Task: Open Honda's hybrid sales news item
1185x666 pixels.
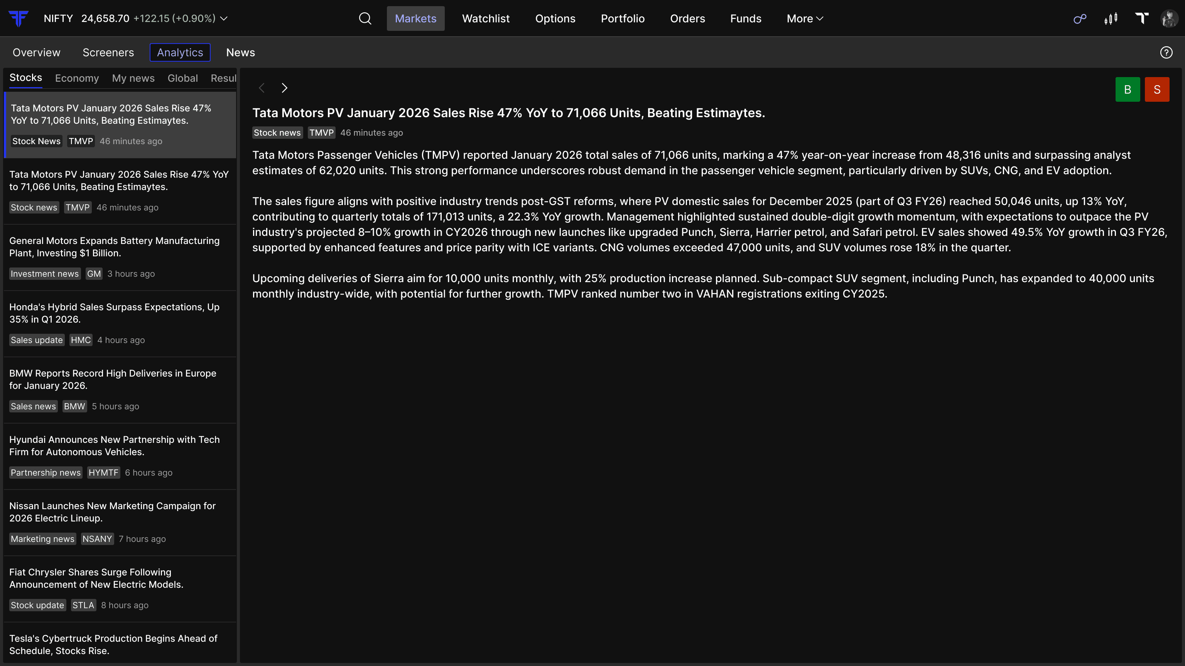Action: point(120,324)
